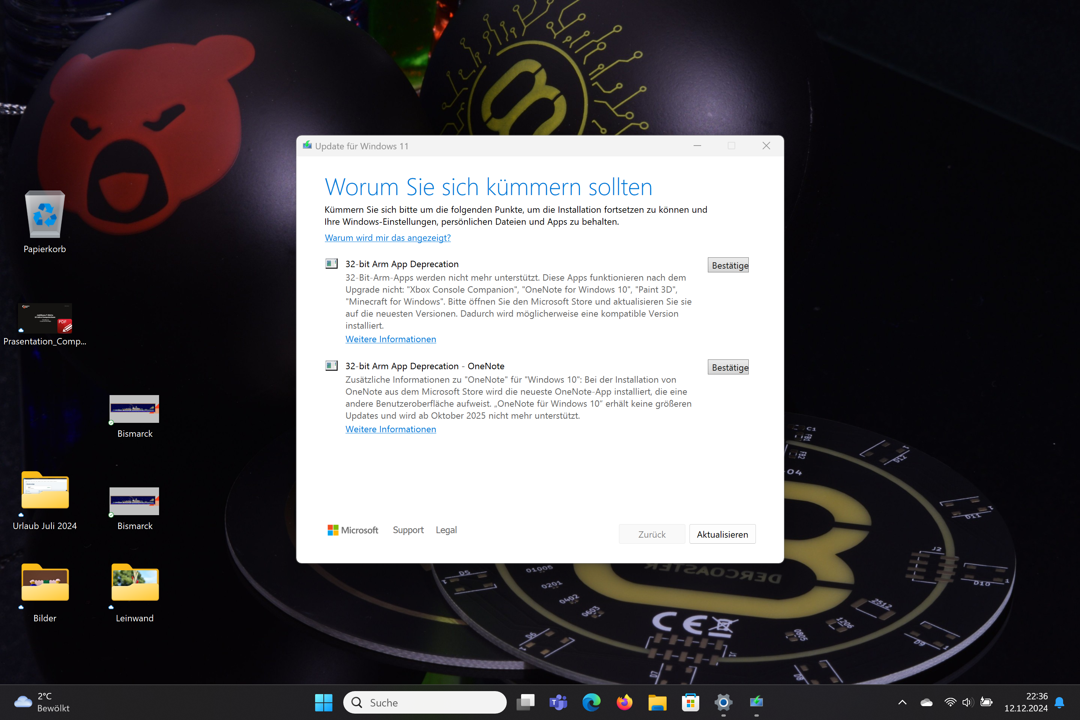Image resolution: width=1080 pixels, height=720 pixels.
Task: Open the Settings app from the taskbar
Action: click(723, 702)
